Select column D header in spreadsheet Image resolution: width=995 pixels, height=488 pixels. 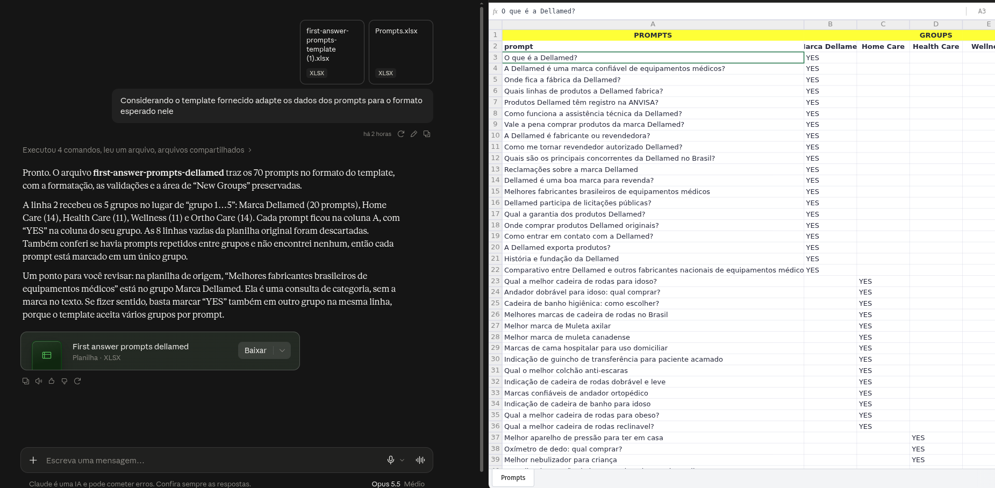936,24
